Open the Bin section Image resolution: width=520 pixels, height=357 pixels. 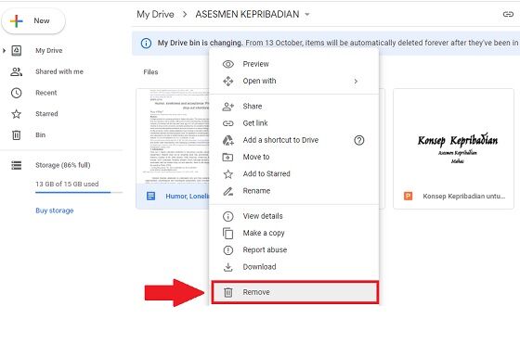pyautogui.click(x=41, y=134)
